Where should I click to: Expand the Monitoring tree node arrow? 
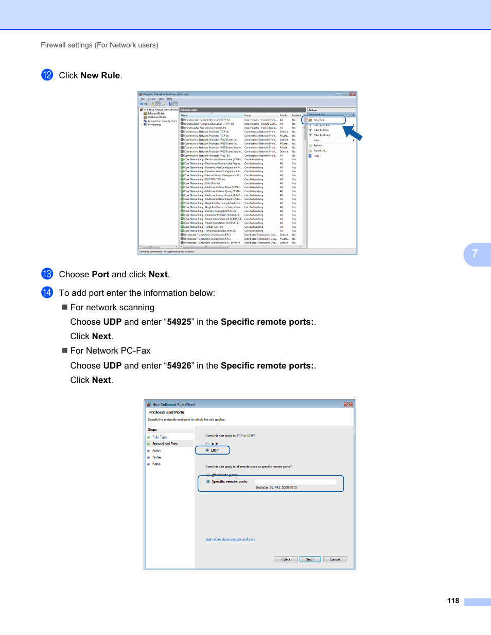pyautogui.click(x=142, y=125)
